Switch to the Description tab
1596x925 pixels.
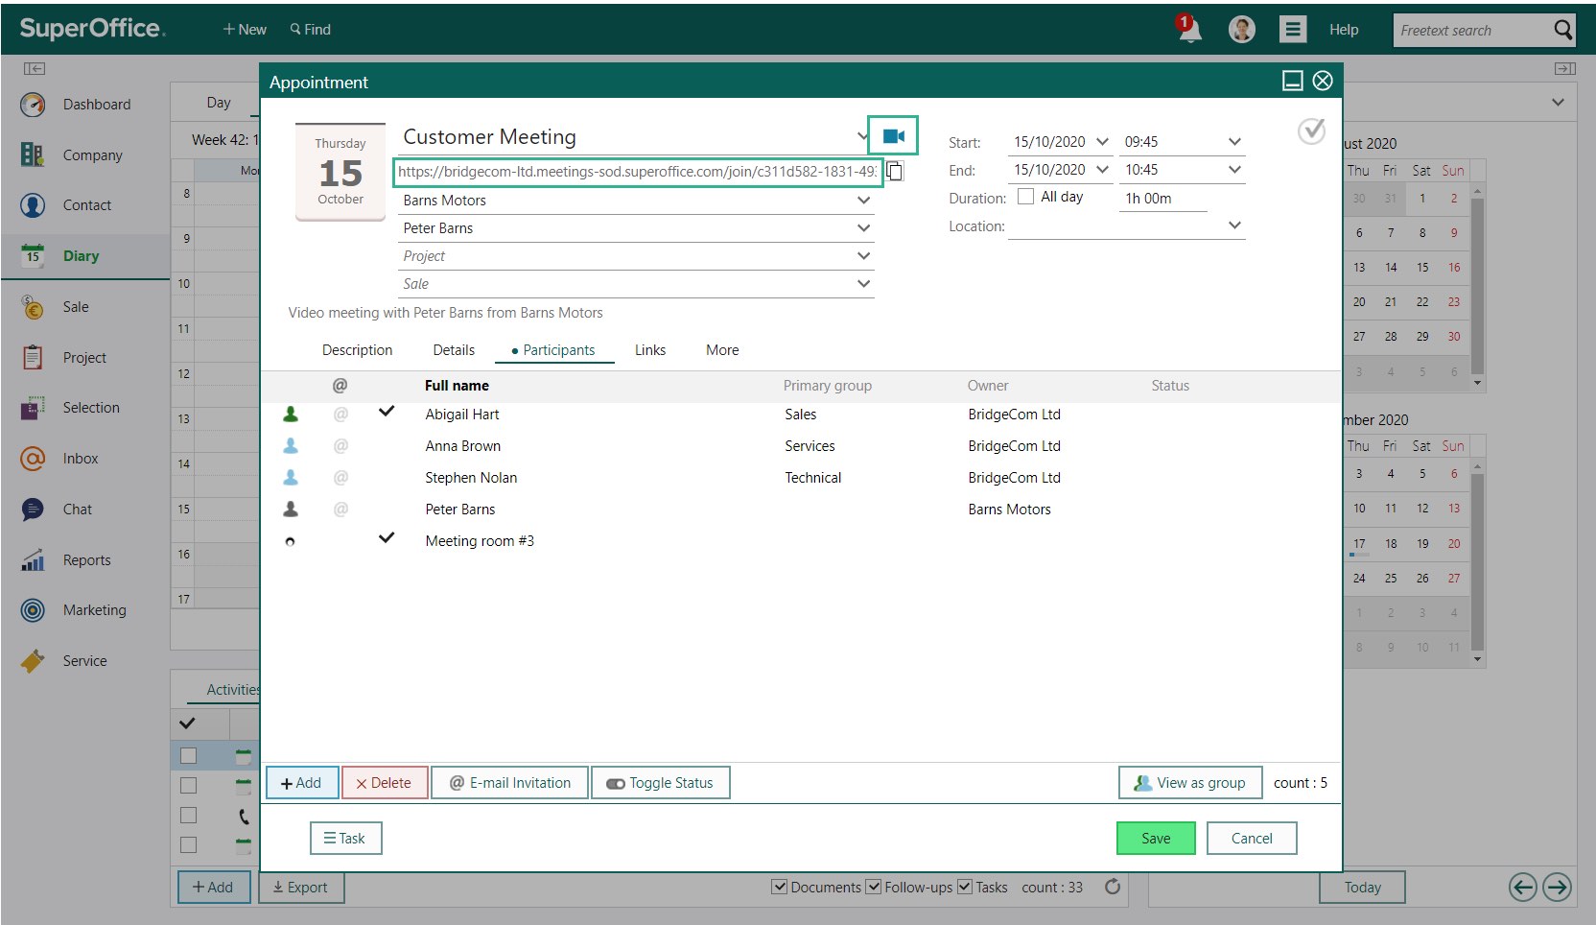pyautogui.click(x=357, y=350)
